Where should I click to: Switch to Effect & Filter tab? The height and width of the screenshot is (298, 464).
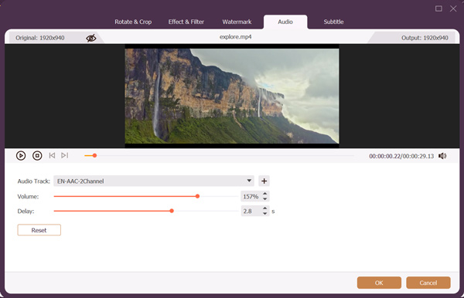186,22
